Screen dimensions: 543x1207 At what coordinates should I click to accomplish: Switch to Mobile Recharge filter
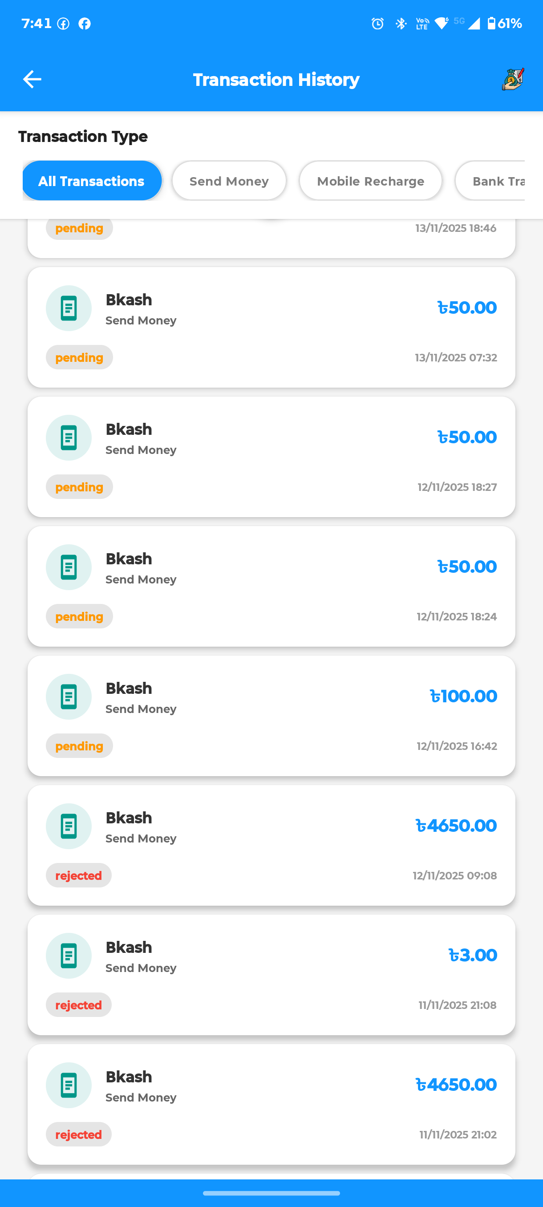click(370, 181)
